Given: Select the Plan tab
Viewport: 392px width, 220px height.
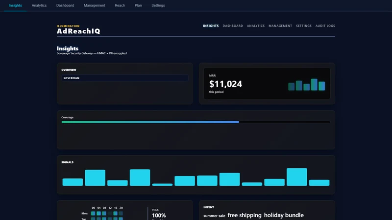Looking at the screenshot, I should [x=138, y=5].
